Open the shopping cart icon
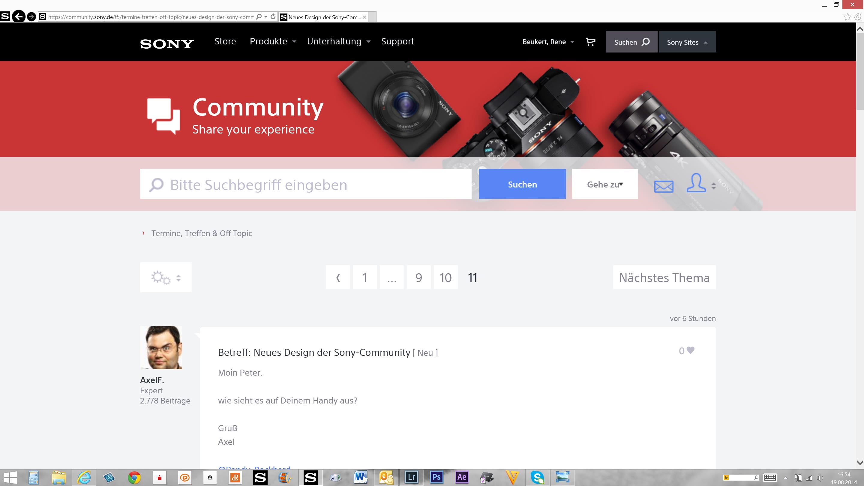This screenshot has width=864, height=486. tap(590, 42)
